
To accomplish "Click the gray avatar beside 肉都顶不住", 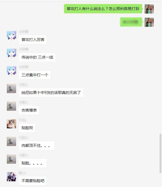I will click(x=11, y=141).
